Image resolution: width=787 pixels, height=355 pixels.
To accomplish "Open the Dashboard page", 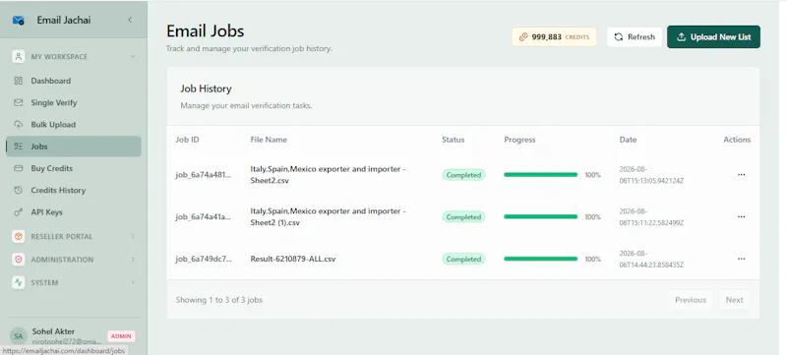I will 73,81.
